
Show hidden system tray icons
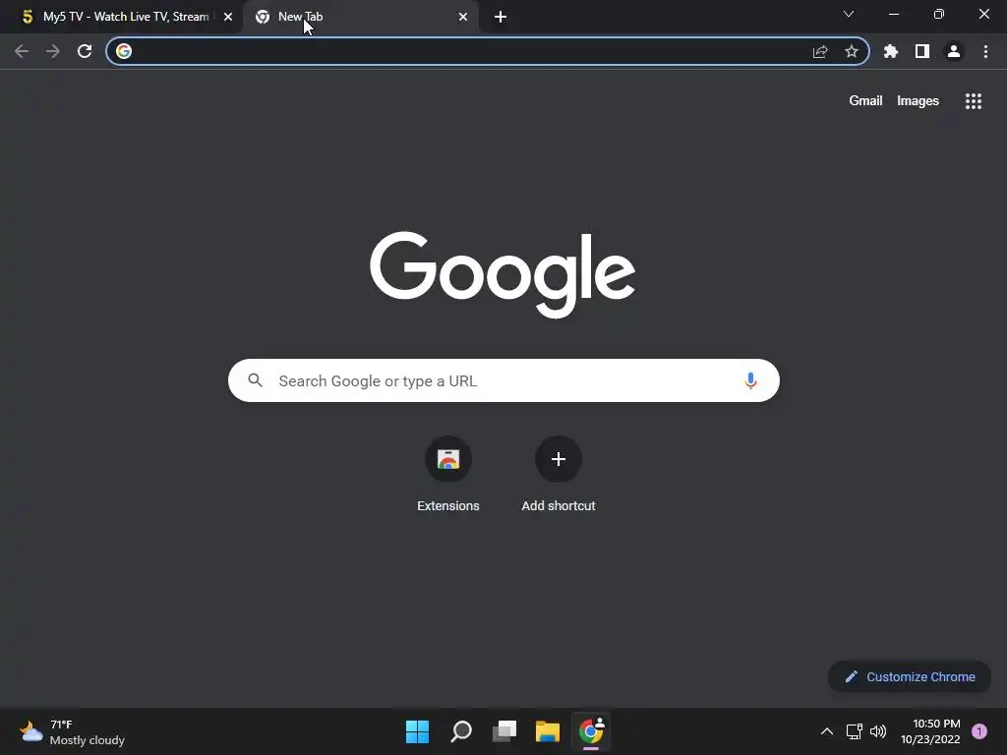tap(826, 731)
